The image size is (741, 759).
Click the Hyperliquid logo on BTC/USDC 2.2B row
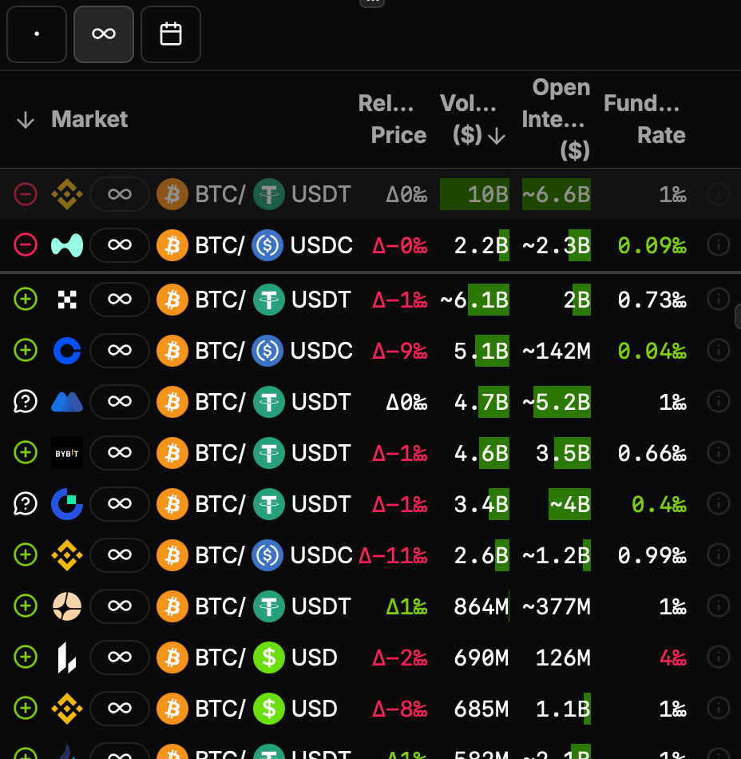tap(67, 245)
